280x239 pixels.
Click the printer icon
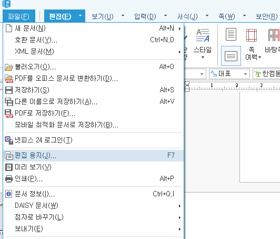coord(9,179)
